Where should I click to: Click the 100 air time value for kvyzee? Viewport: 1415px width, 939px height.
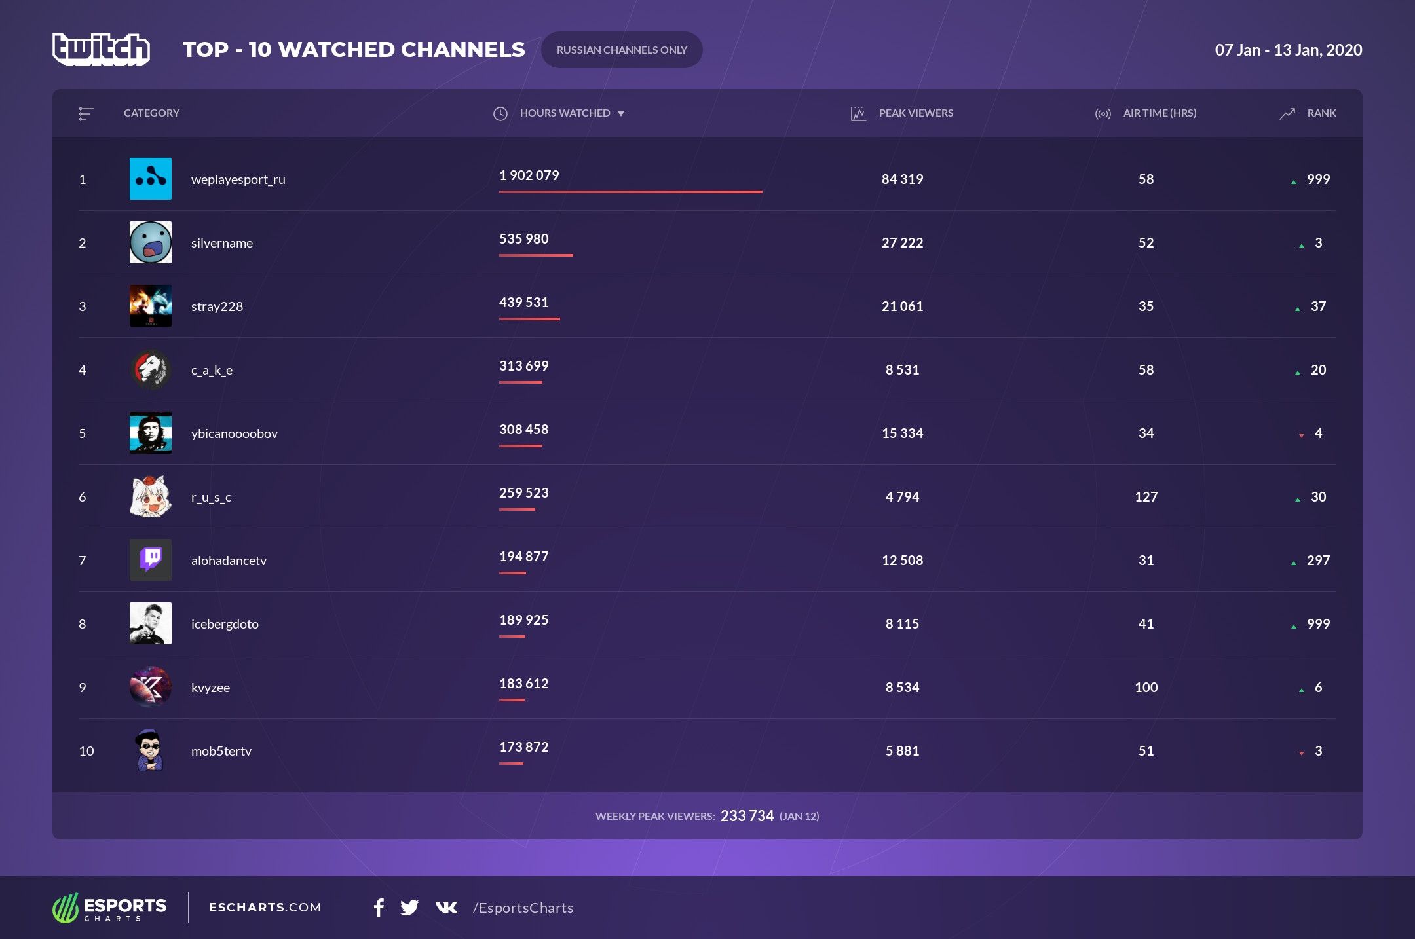coord(1146,688)
